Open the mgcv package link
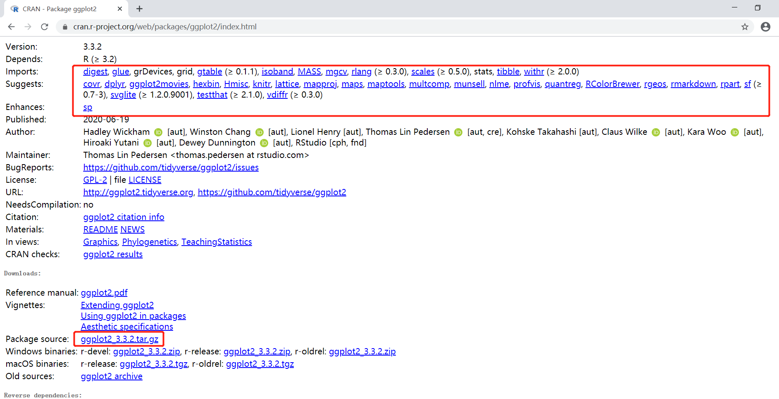The width and height of the screenshot is (779, 399). (x=336, y=72)
